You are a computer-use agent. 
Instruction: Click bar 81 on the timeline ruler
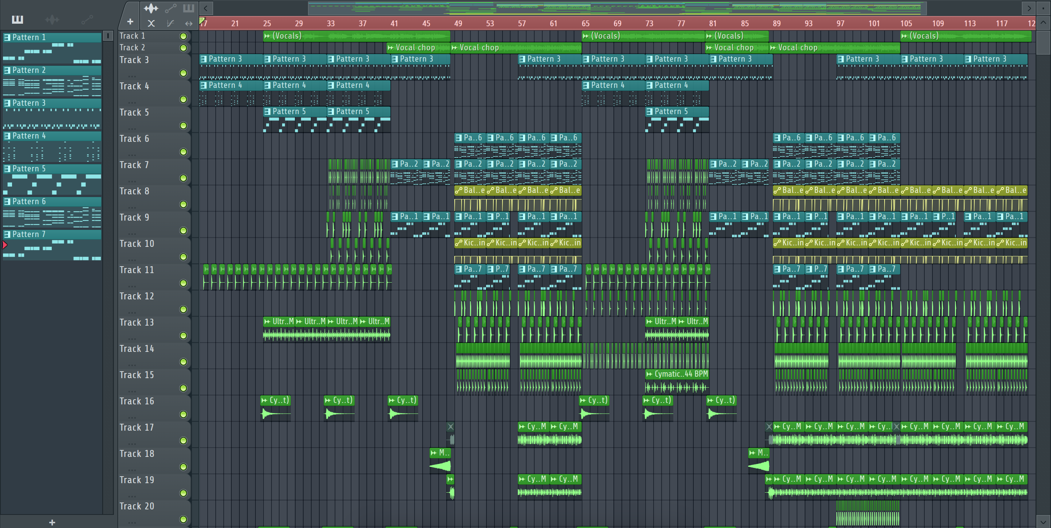click(x=713, y=24)
